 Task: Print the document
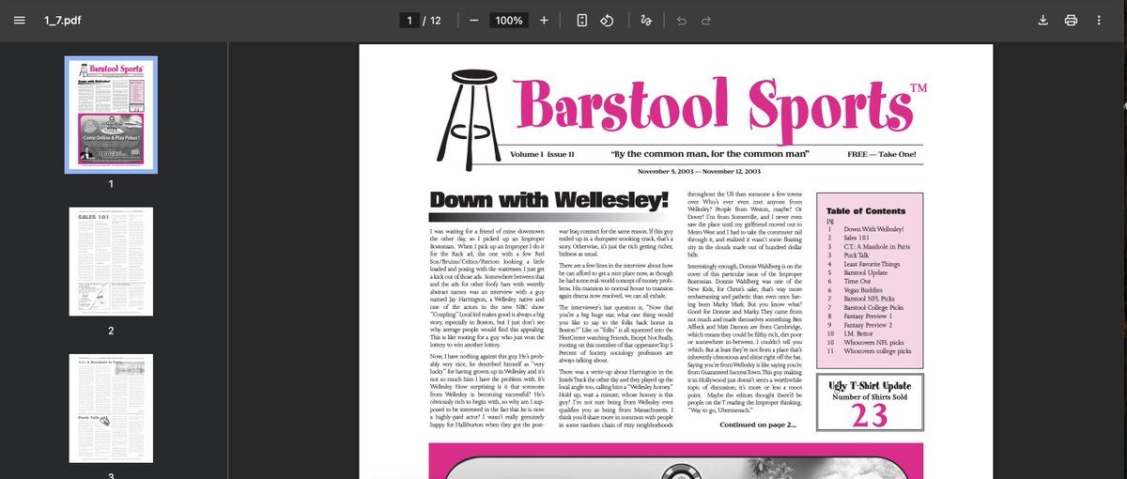click(1071, 21)
